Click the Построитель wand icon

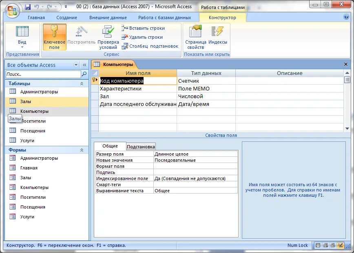click(81, 31)
